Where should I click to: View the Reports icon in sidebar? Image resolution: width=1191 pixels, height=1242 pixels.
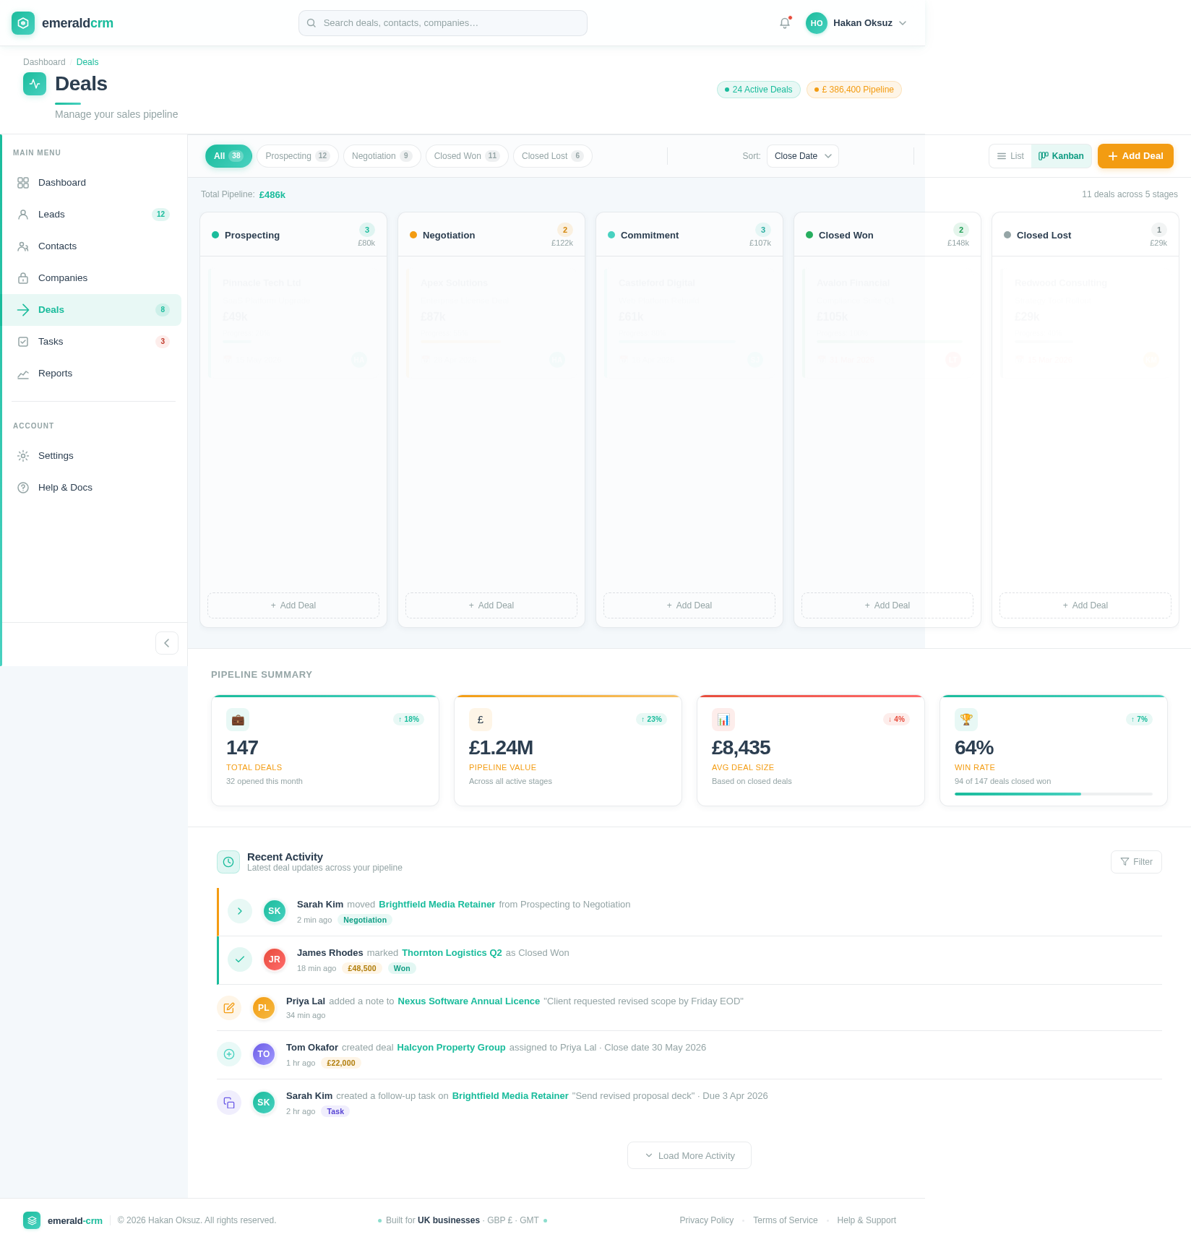(23, 374)
